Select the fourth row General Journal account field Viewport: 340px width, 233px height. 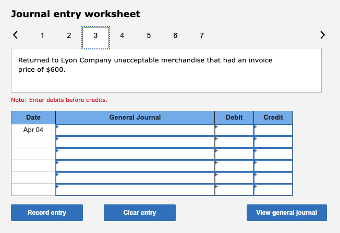(x=135, y=166)
